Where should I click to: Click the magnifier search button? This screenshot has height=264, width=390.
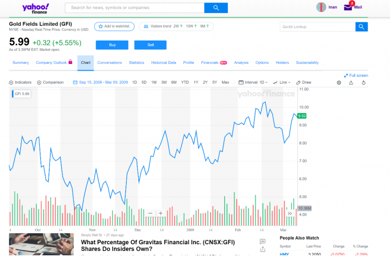(216, 8)
